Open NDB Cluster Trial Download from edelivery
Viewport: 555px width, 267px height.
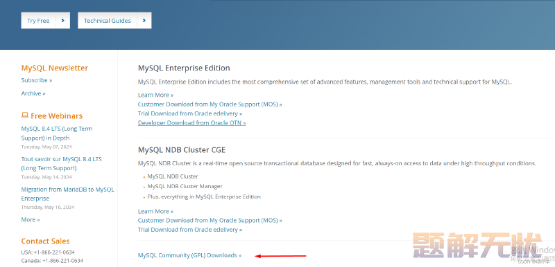[190, 230]
